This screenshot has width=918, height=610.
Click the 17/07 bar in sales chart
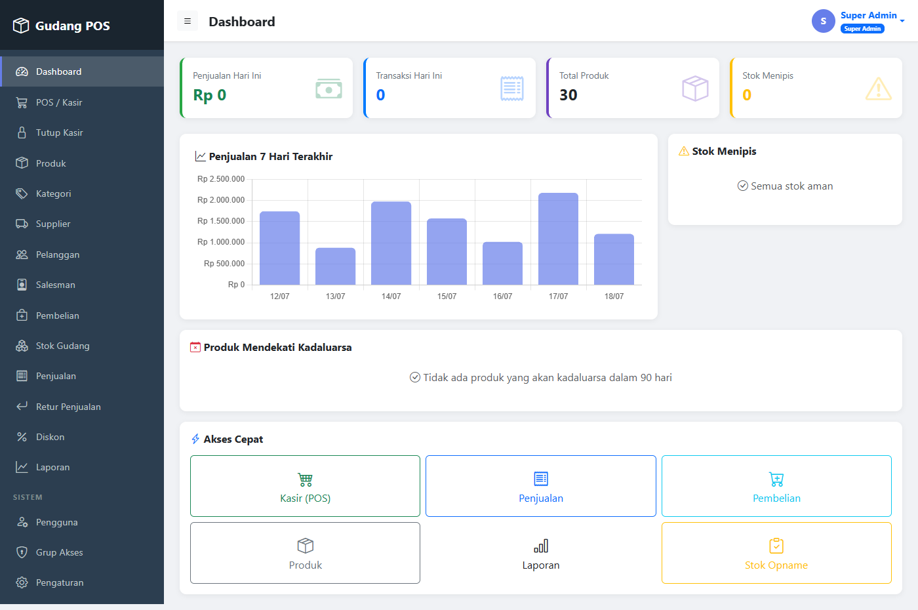[558, 239]
